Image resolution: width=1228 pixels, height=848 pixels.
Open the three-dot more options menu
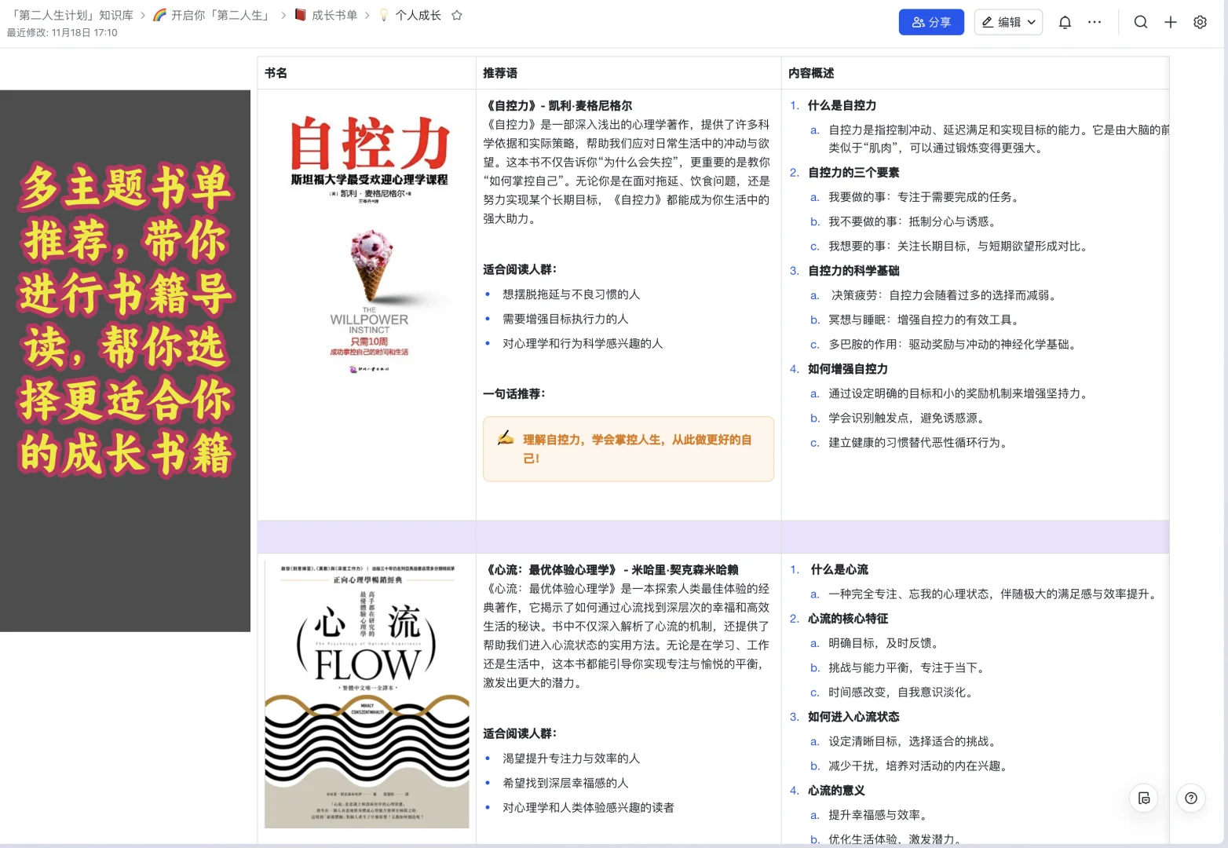(1095, 22)
